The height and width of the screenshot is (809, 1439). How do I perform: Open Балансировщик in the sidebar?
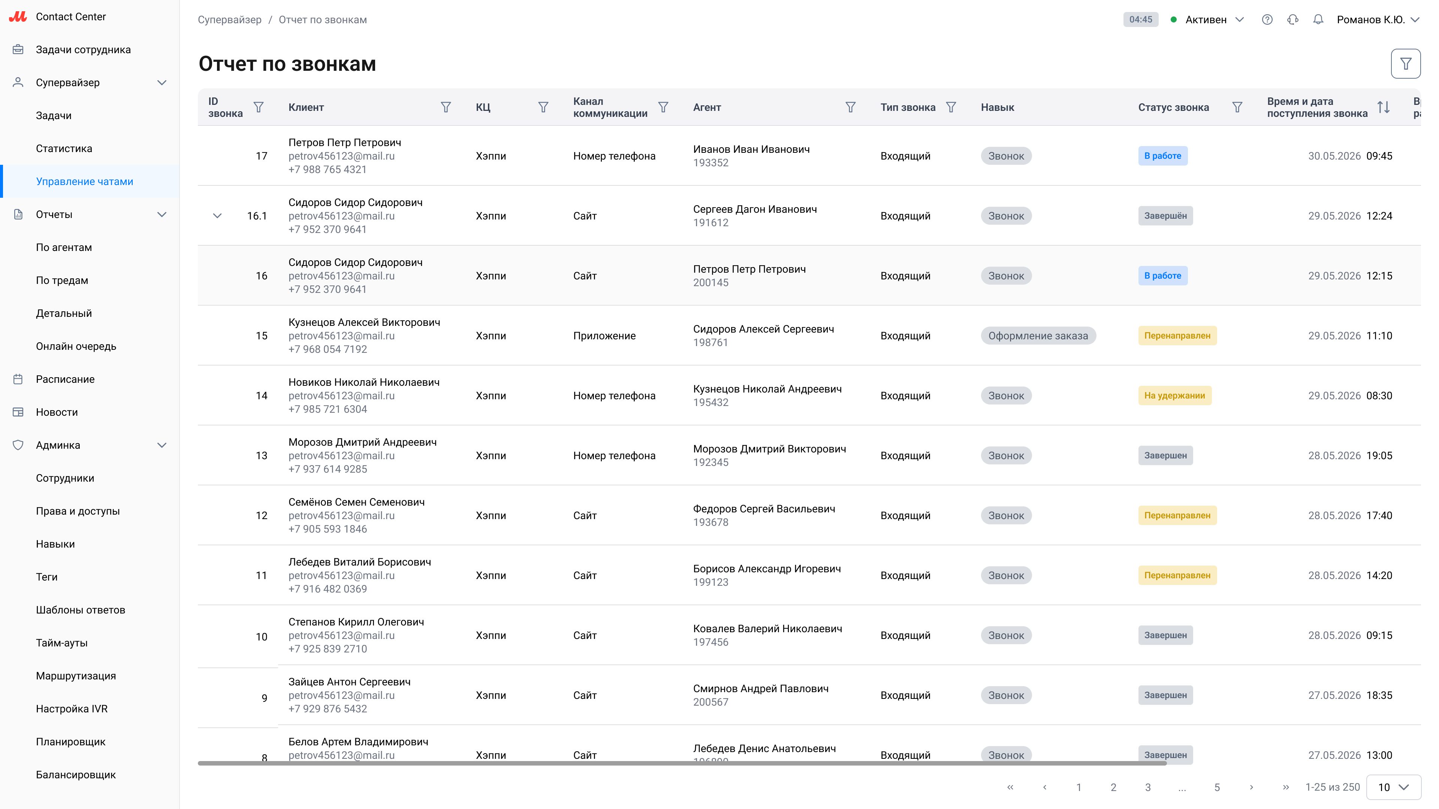(x=76, y=775)
